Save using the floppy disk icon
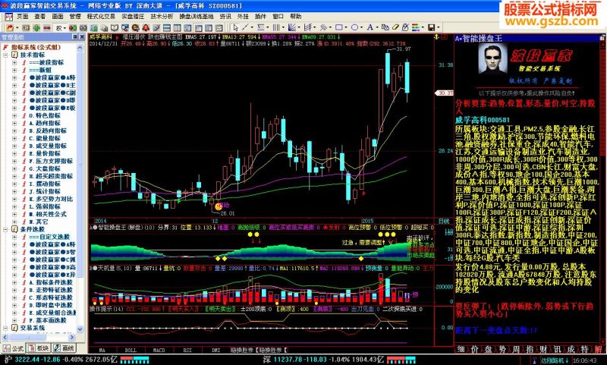Viewport: 607px width, 365px height. tap(431, 27)
